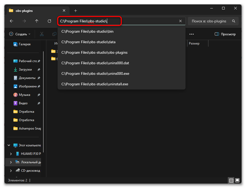Pick the uninstall.exe path suggestion
The image size is (246, 188).
(x=95, y=84)
